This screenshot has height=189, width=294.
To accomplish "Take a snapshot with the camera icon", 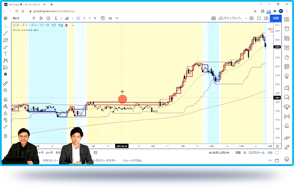I will click(x=266, y=18).
